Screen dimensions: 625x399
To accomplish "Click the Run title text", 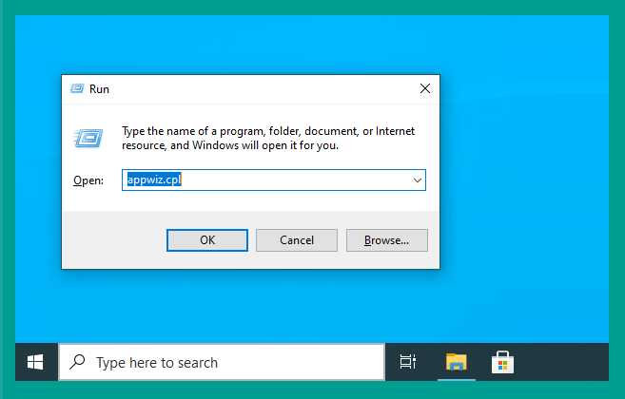I will click(x=99, y=88).
